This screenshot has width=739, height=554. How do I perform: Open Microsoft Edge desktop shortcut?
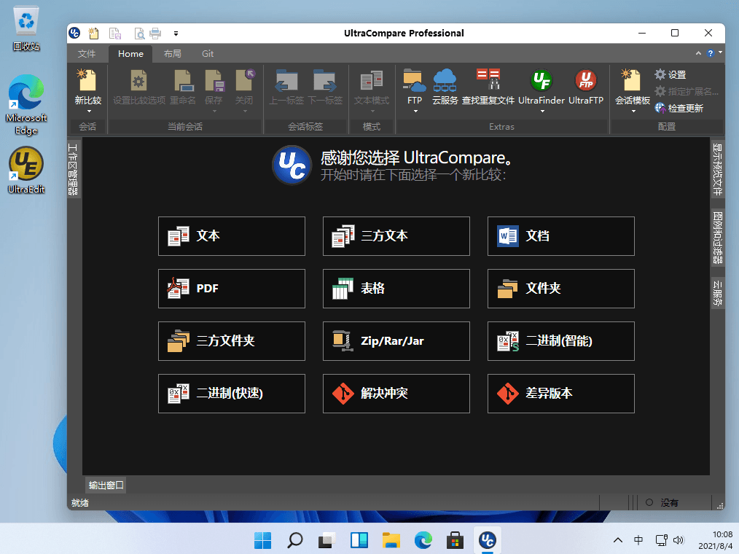pyautogui.click(x=26, y=105)
